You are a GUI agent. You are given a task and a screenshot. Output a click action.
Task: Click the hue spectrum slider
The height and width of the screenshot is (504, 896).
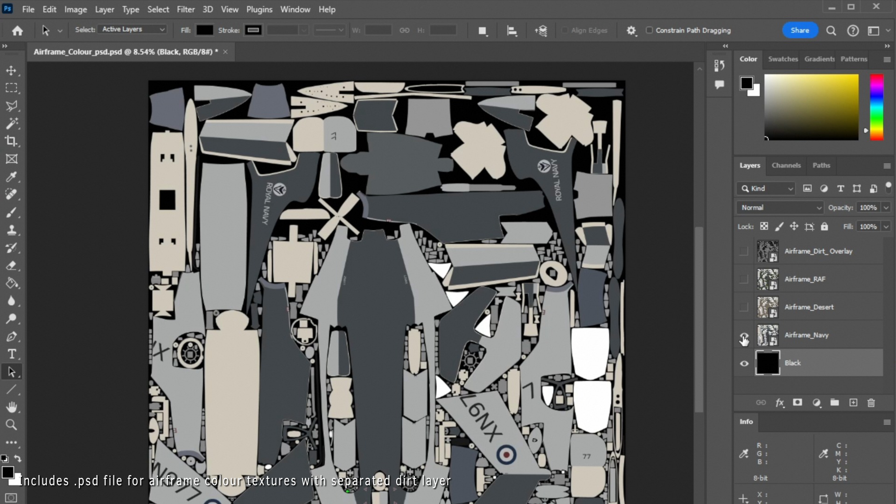click(876, 107)
